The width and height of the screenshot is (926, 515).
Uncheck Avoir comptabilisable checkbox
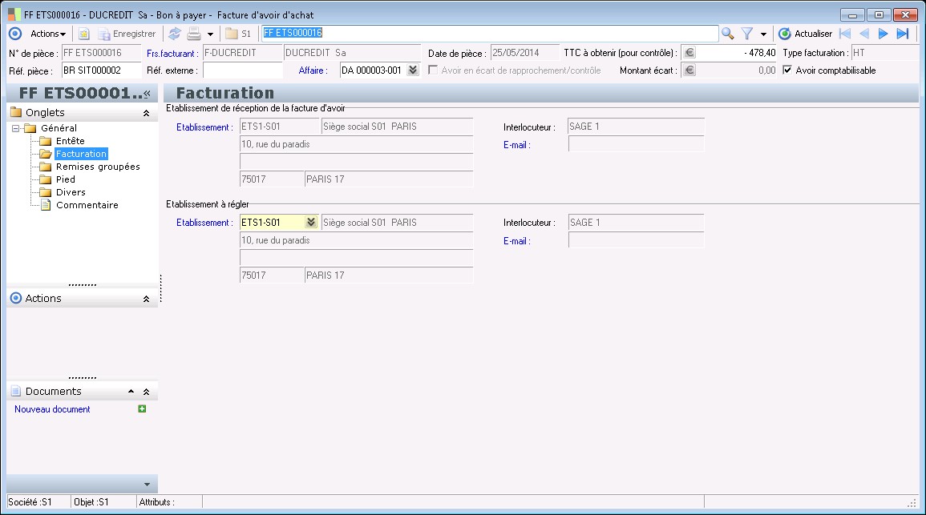tap(787, 70)
